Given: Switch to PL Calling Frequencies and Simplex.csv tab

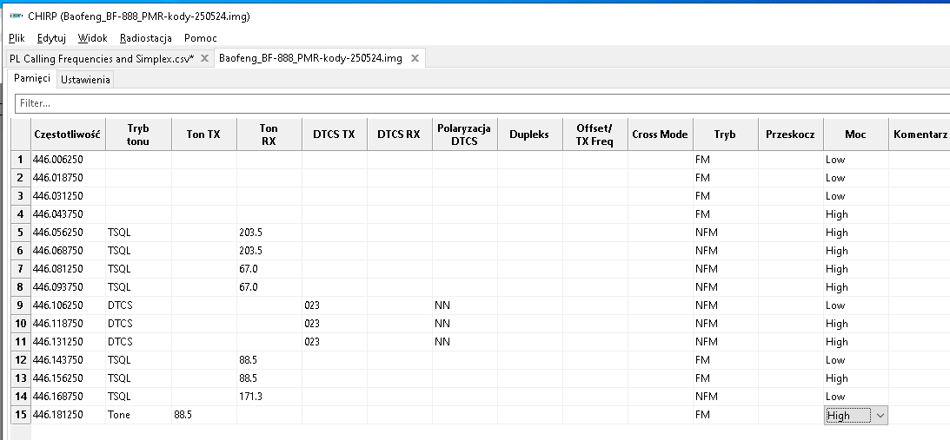Looking at the screenshot, I should tap(101, 58).
